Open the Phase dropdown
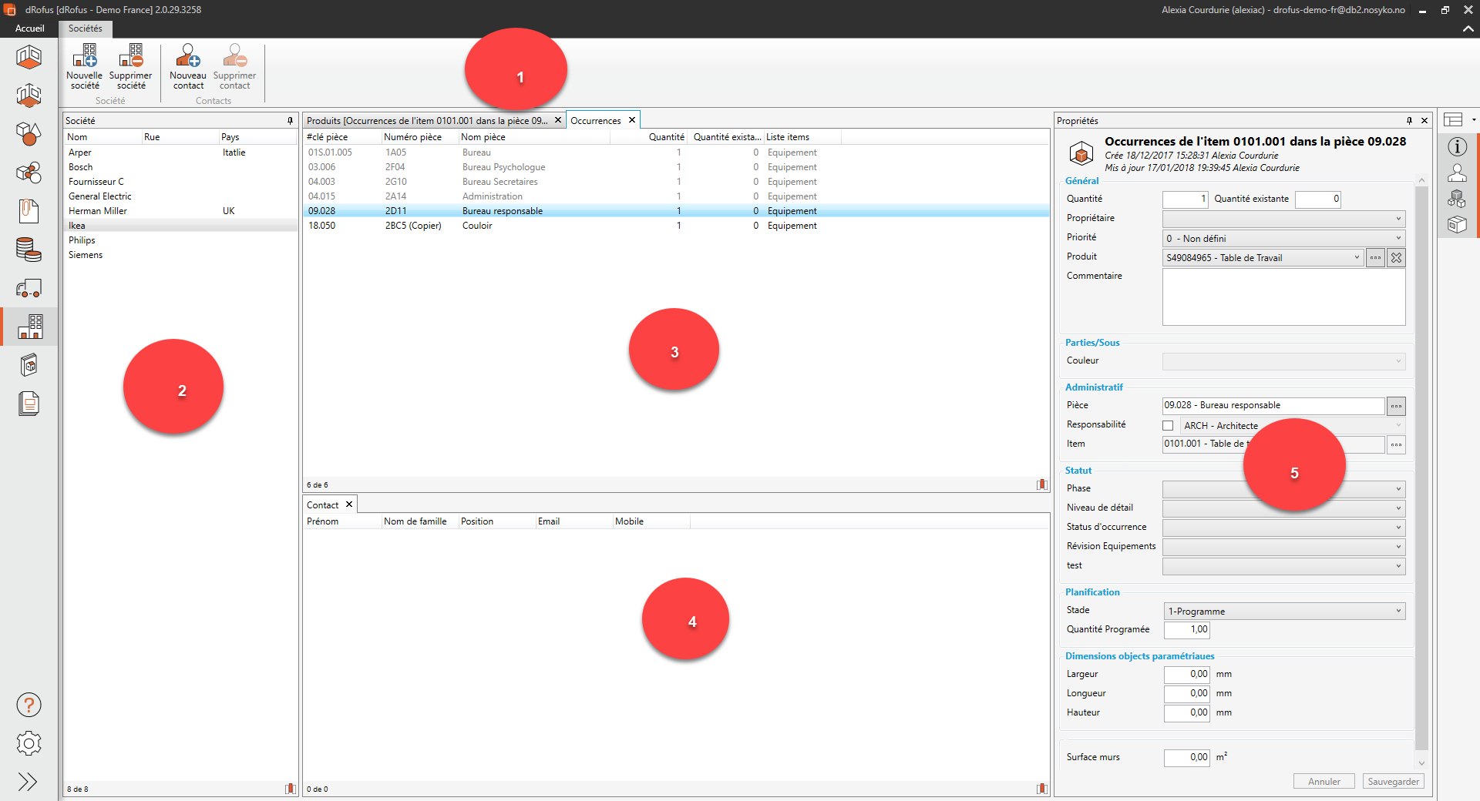1480x801 pixels. (x=1283, y=489)
